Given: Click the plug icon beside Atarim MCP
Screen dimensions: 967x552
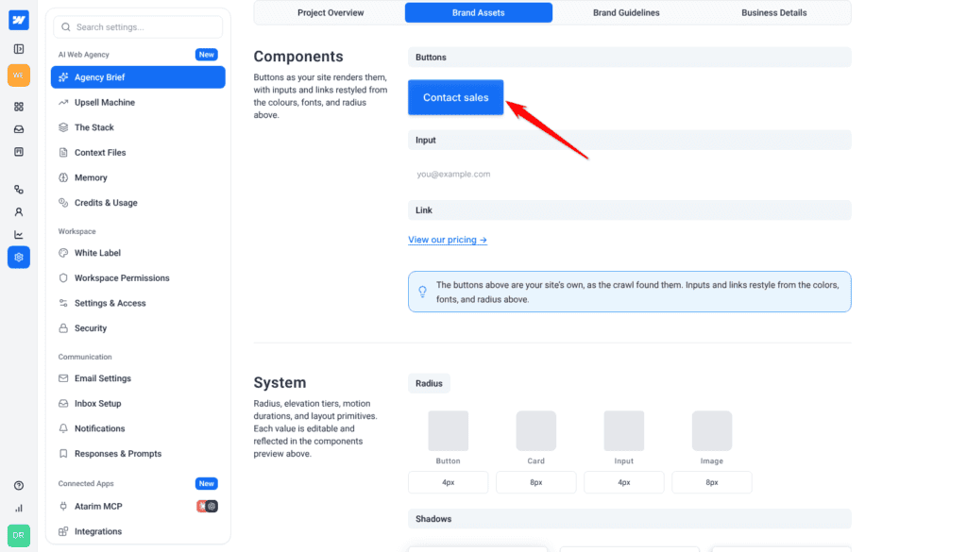Looking at the screenshot, I should coord(63,507).
